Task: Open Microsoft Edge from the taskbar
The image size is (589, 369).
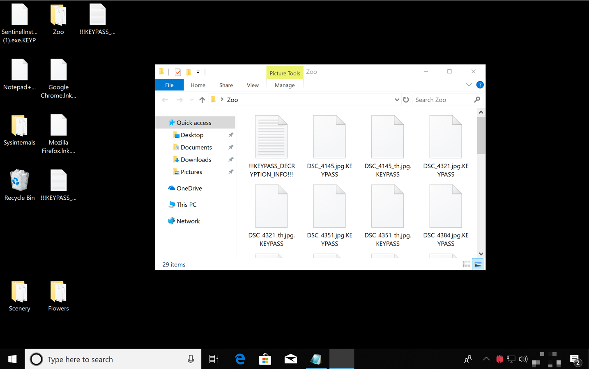Action: coord(240,359)
